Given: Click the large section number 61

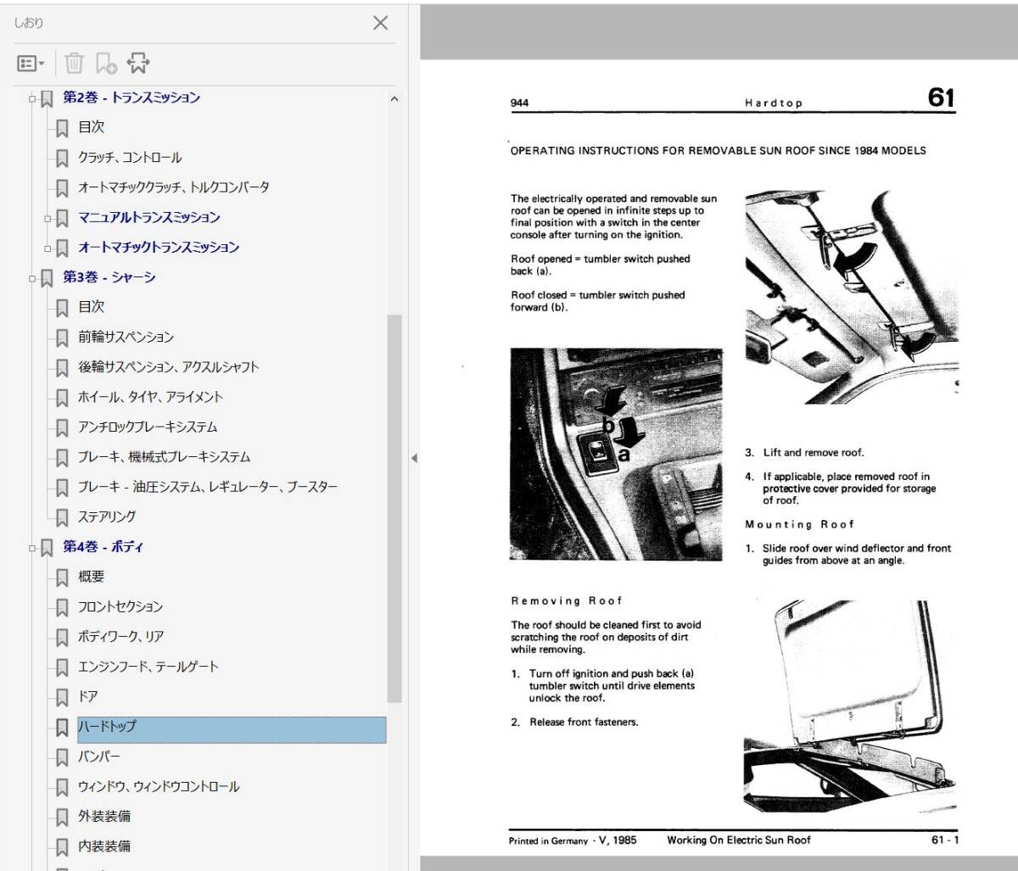Looking at the screenshot, I should click(x=941, y=98).
